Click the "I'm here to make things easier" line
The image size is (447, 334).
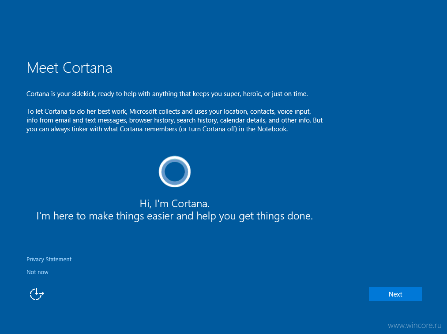tap(174, 216)
